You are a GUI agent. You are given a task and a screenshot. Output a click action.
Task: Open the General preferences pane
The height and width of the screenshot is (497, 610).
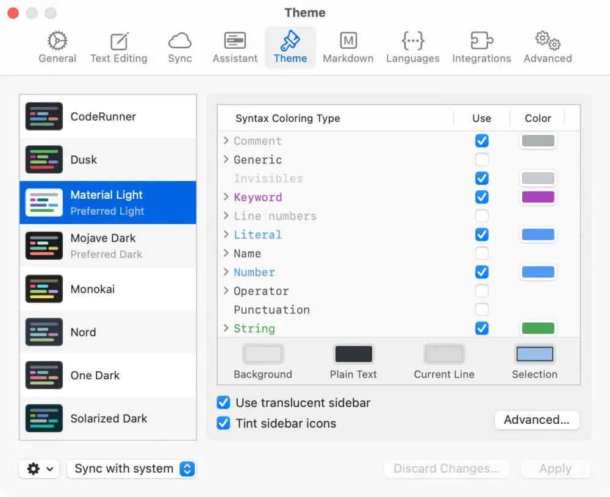57,47
